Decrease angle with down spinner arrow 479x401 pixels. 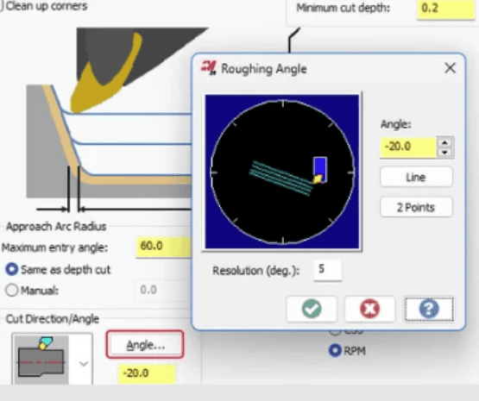click(444, 153)
